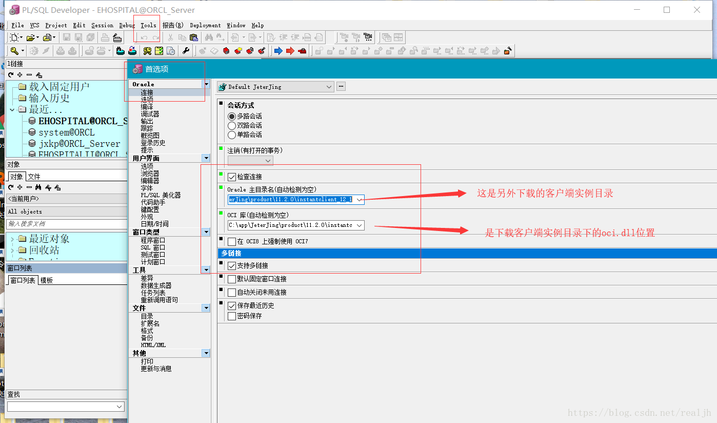Select 单路会话 radio button
The height and width of the screenshot is (423, 717).
click(x=232, y=135)
